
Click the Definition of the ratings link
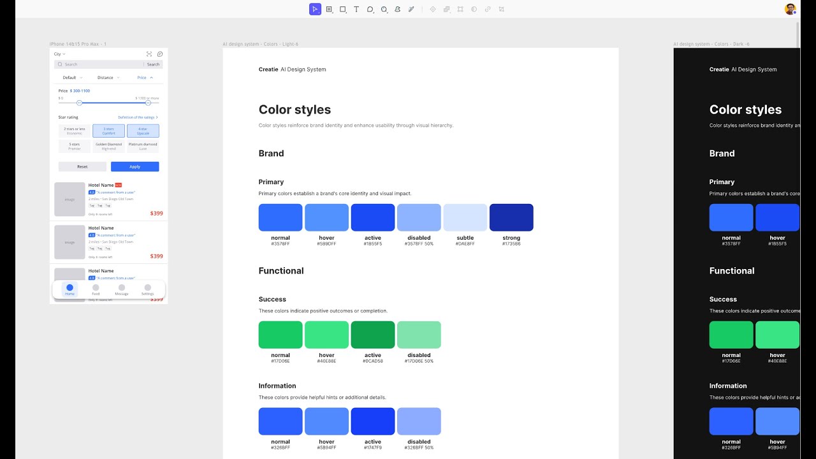click(x=138, y=117)
